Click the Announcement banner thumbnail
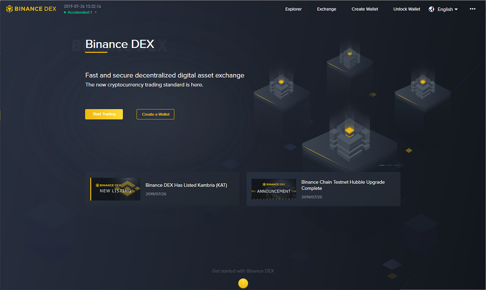This screenshot has width=486, height=290. click(x=274, y=189)
